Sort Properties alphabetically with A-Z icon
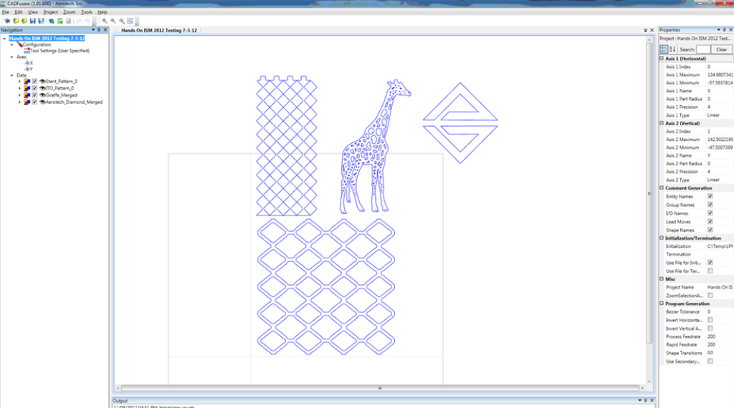The image size is (734, 408). point(672,49)
